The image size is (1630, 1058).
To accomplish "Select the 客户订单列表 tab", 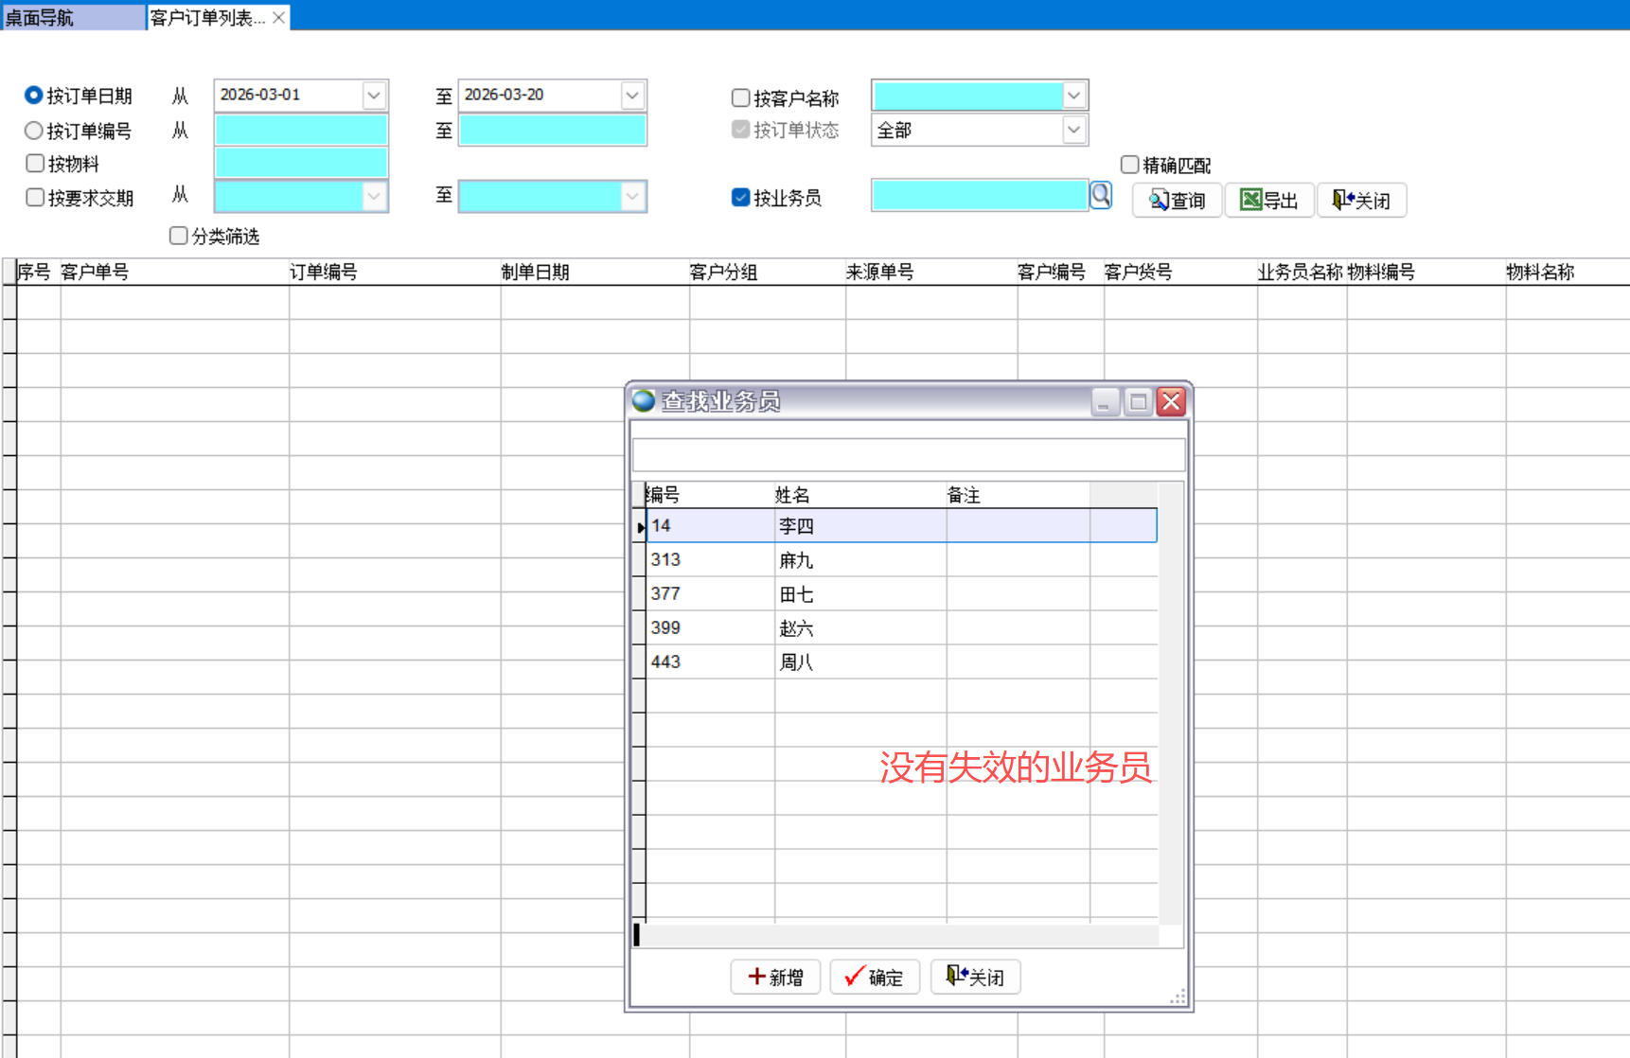I will click(x=208, y=17).
